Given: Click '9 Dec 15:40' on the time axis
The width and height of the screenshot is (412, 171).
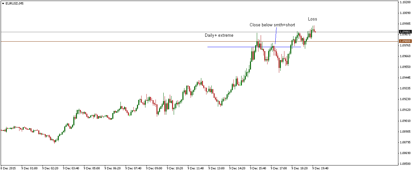Looking at the screenshot, I should coord(258,168).
